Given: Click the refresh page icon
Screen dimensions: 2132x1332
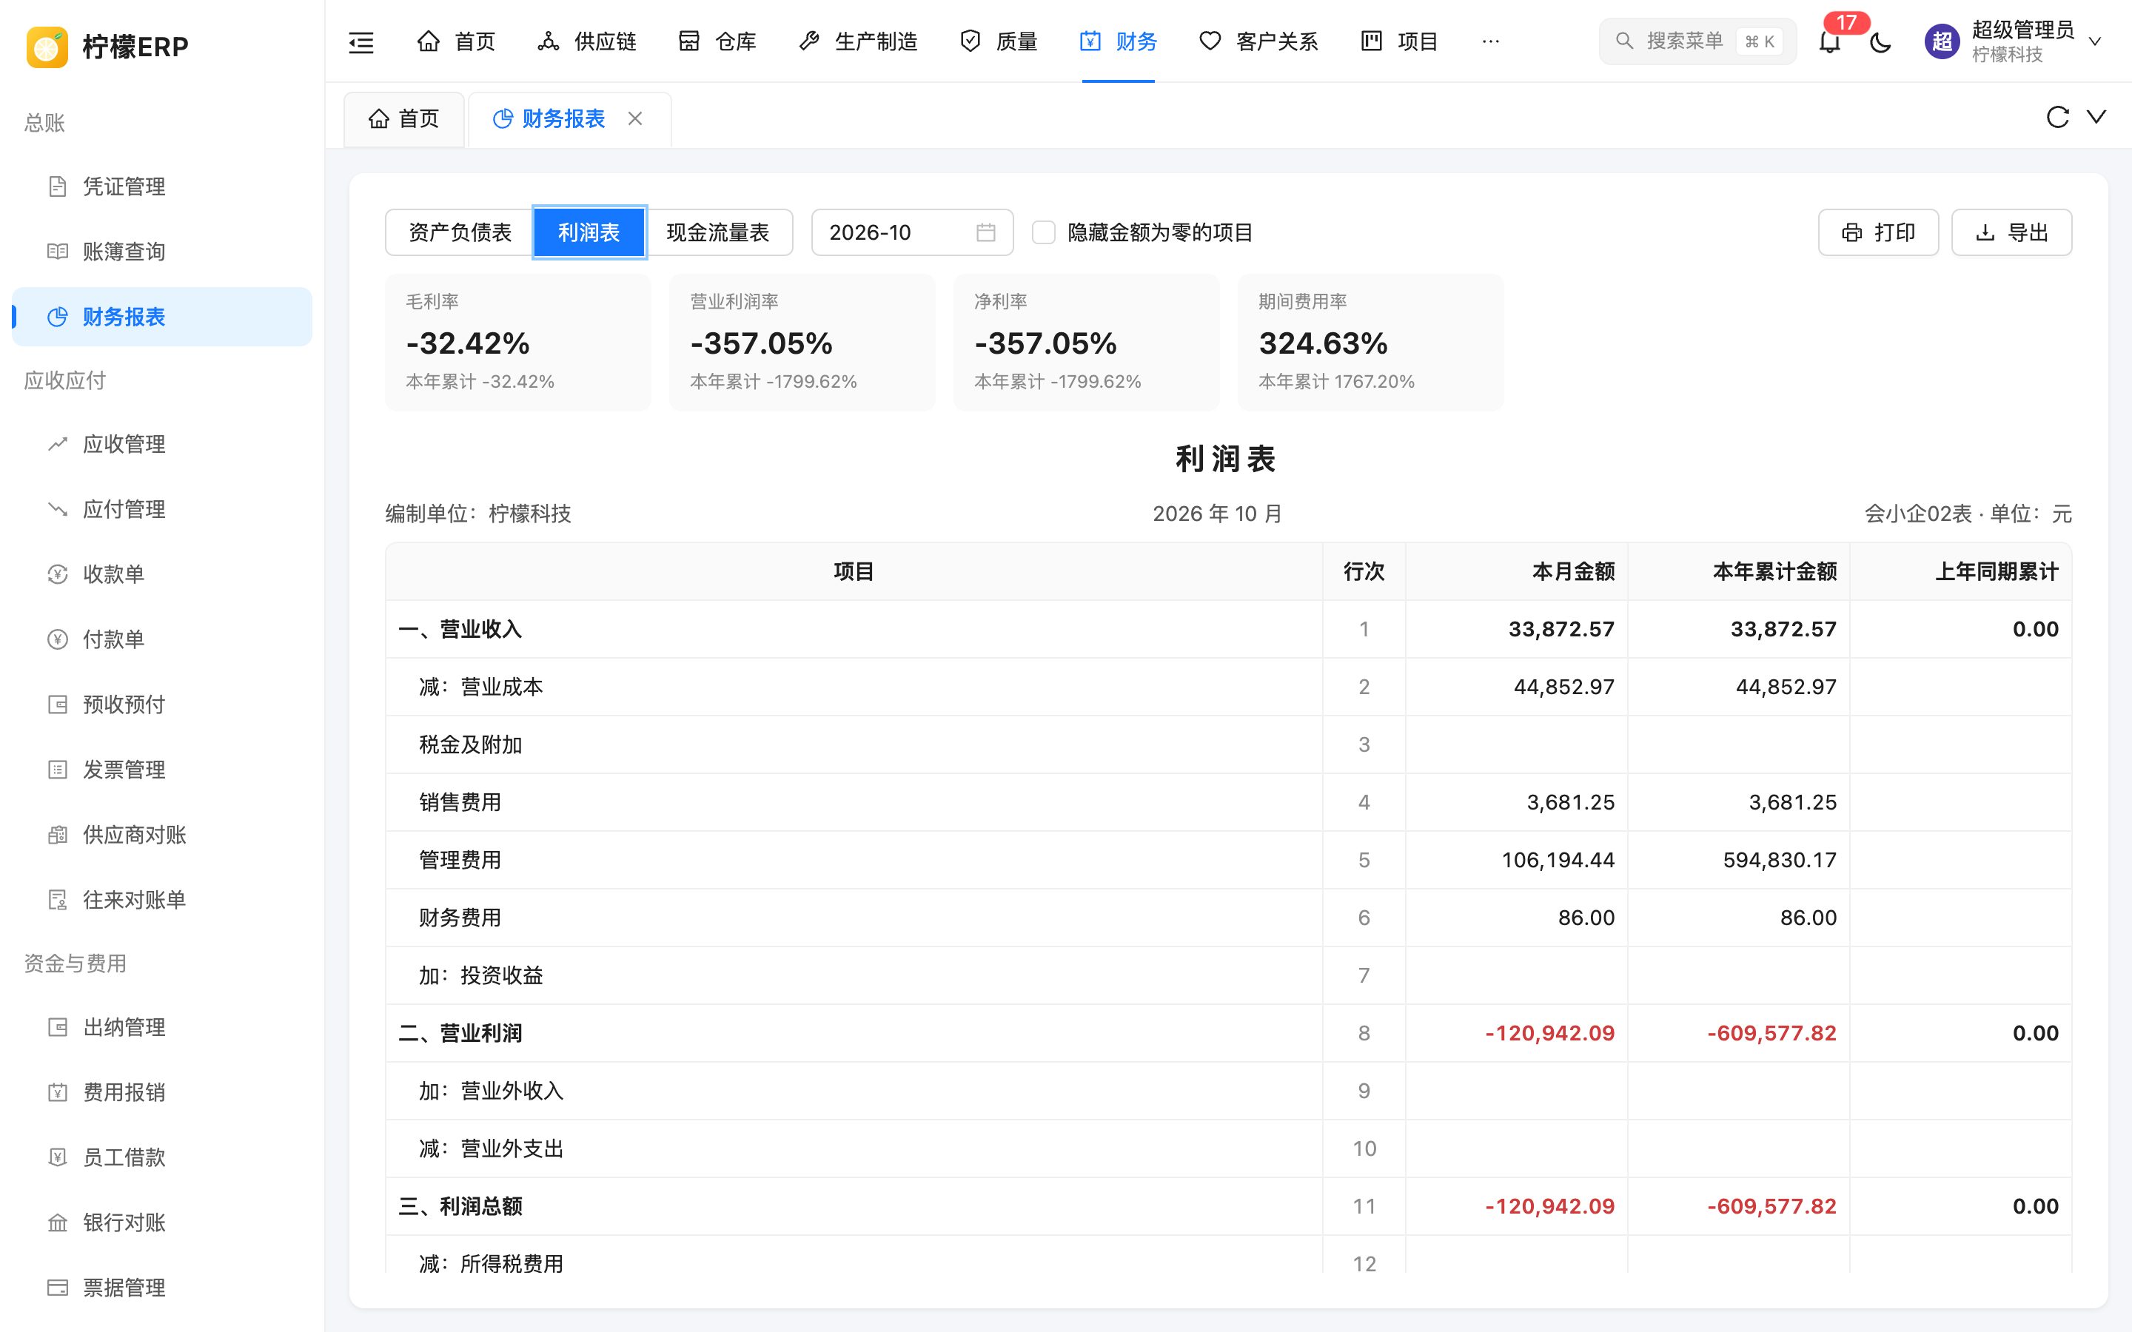Looking at the screenshot, I should click(x=2057, y=117).
